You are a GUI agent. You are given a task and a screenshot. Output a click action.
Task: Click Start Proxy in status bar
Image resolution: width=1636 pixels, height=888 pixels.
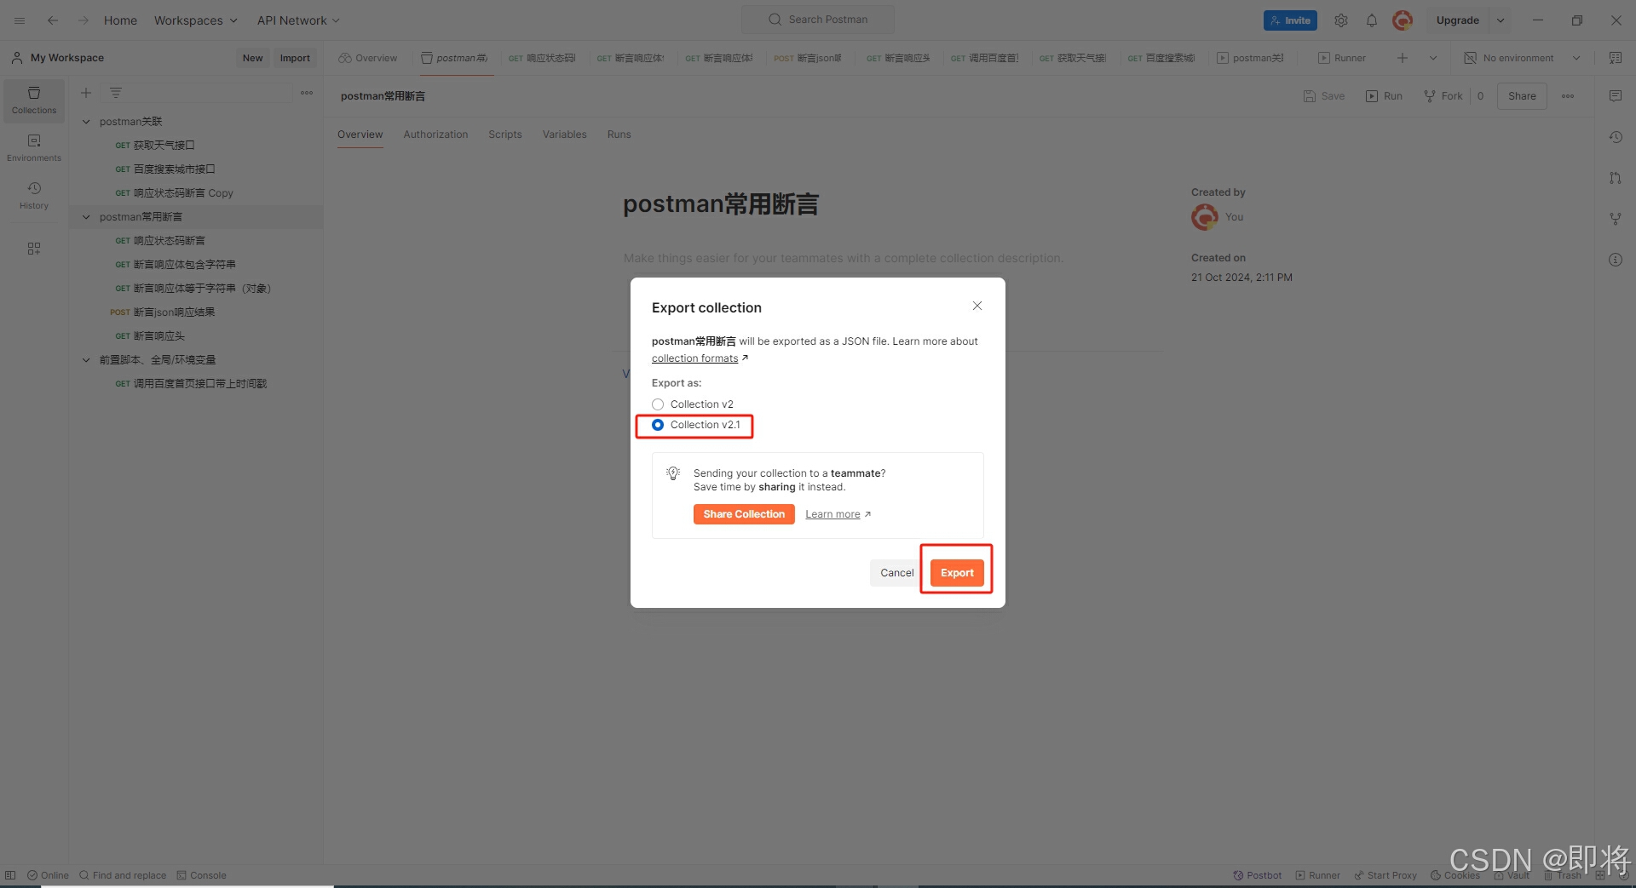click(x=1385, y=875)
